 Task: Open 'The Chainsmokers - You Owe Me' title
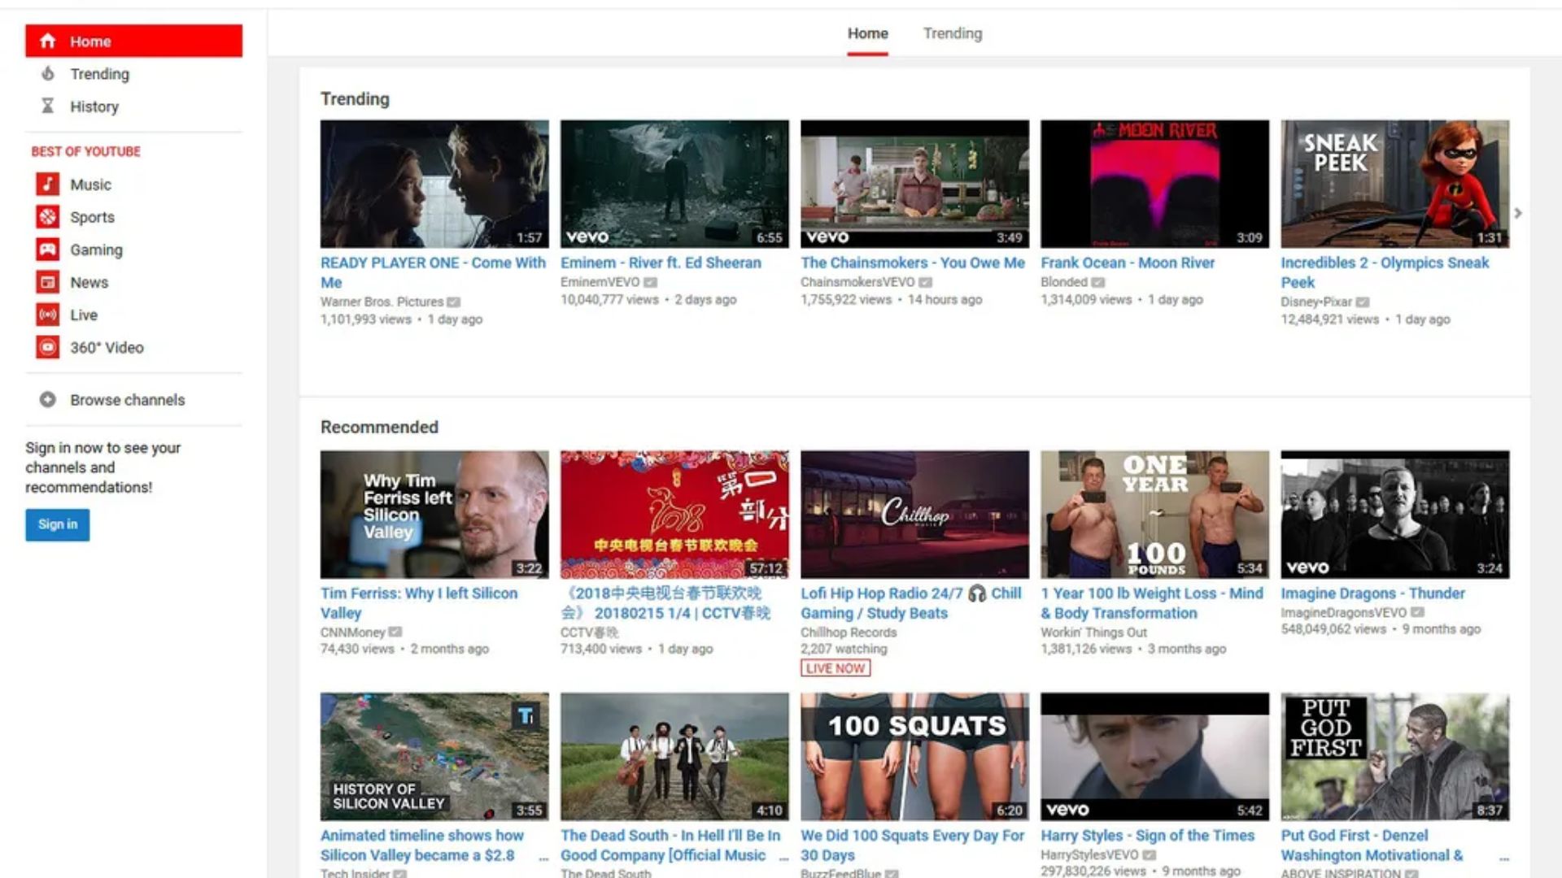coord(913,263)
